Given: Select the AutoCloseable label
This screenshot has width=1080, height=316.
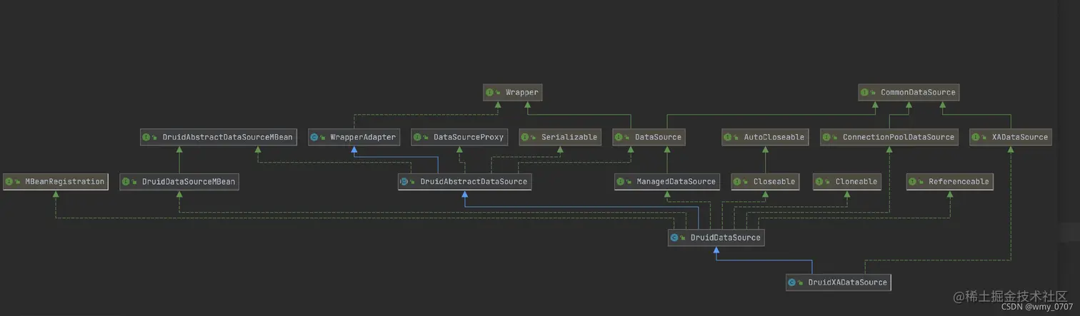Looking at the screenshot, I should click(x=774, y=137).
